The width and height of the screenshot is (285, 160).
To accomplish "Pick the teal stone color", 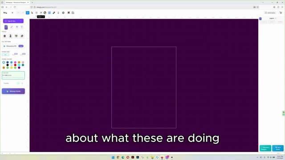I will (x=23, y=65).
